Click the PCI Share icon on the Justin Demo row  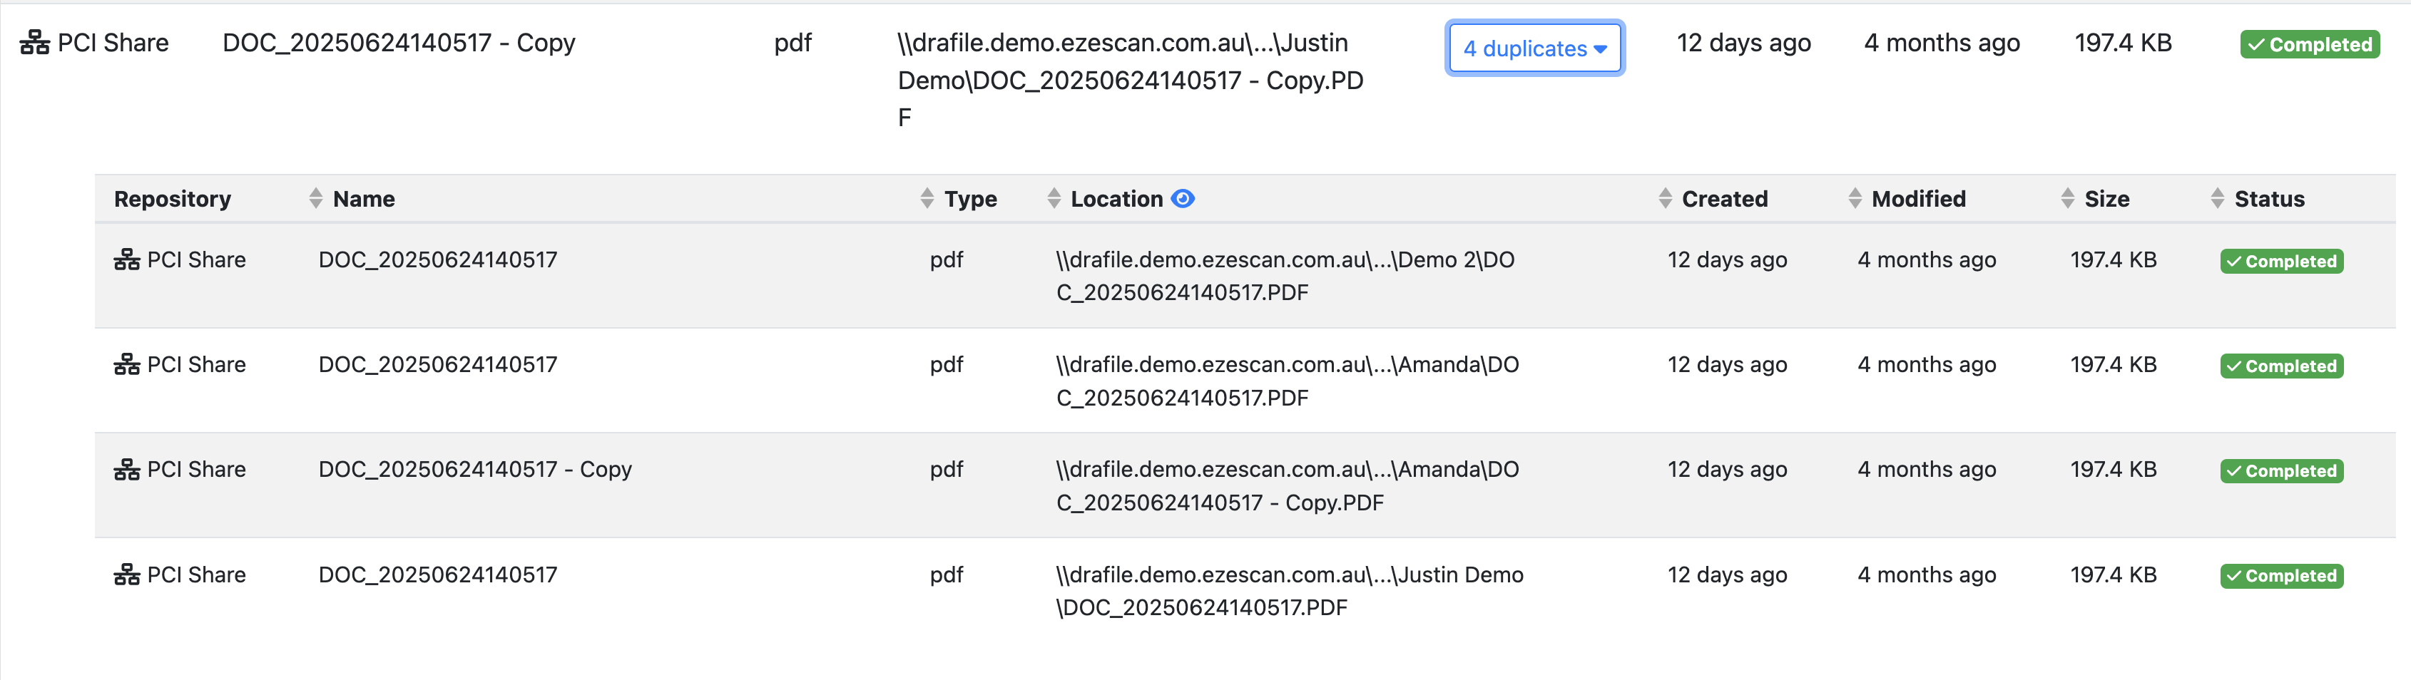pyautogui.click(x=126, y=575)
